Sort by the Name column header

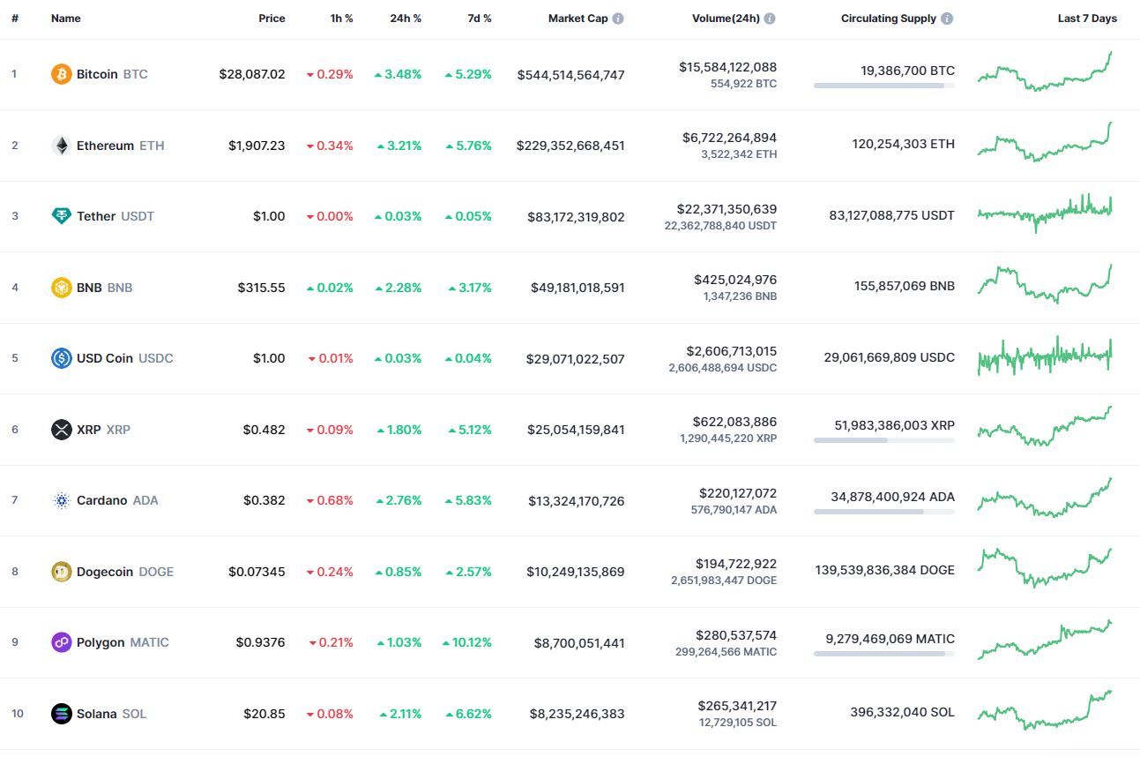click(x=65, y=19)
